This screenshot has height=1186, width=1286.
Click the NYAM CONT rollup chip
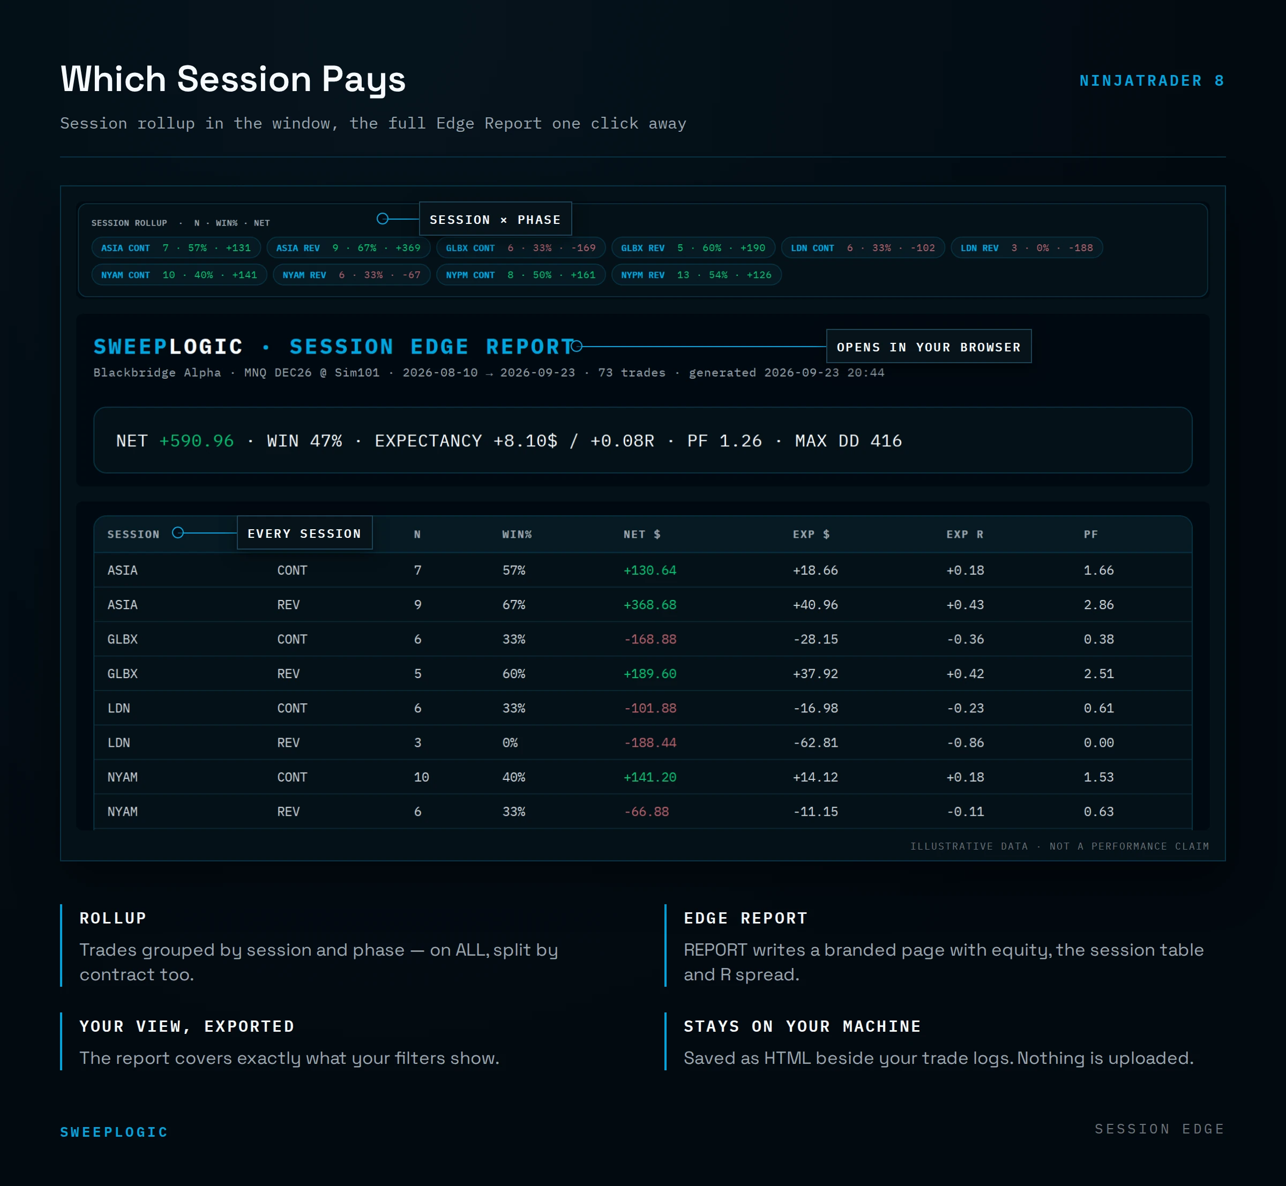pyautogui.click(x=179, y=275)
